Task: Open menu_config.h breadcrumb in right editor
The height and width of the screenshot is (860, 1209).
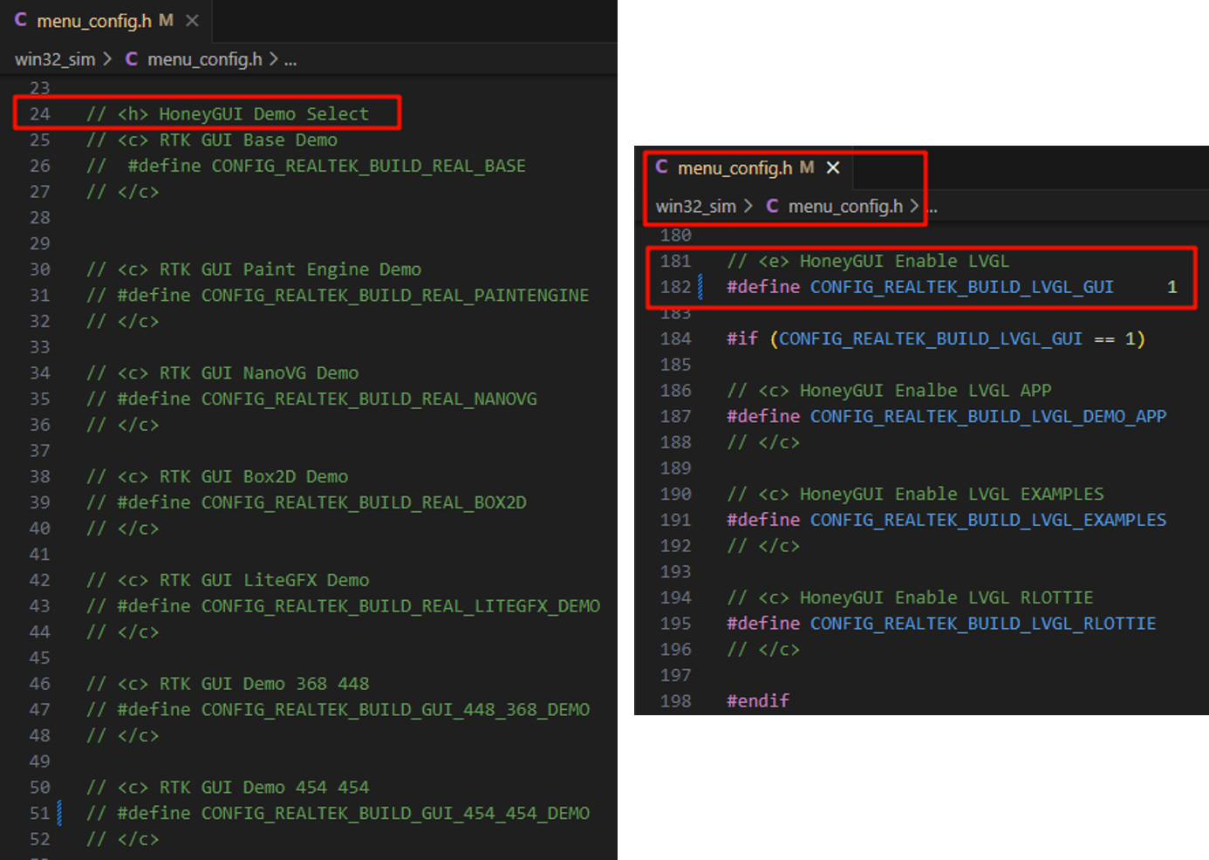Action: click(x=845, y=206)
